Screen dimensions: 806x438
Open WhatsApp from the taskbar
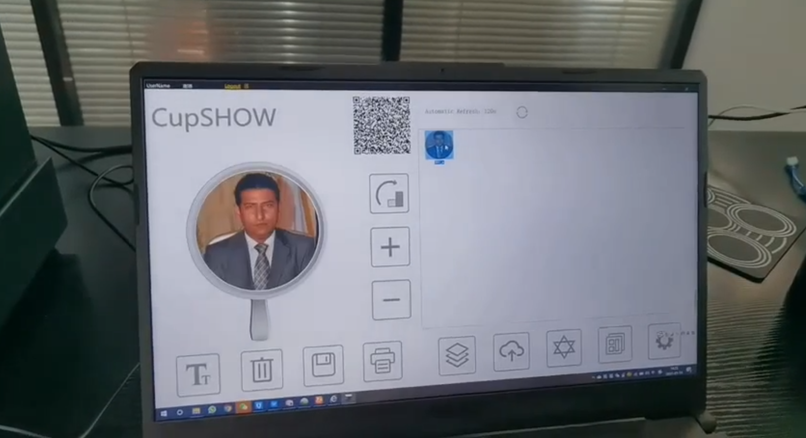[x=212, y=409]
